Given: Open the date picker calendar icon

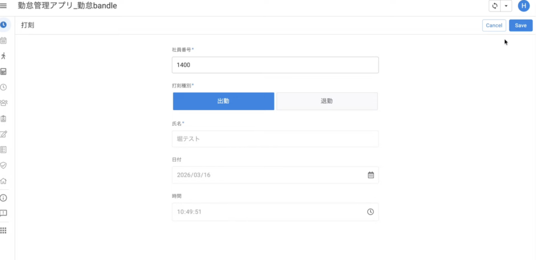Looking at the screenshot, I should 370,175.
